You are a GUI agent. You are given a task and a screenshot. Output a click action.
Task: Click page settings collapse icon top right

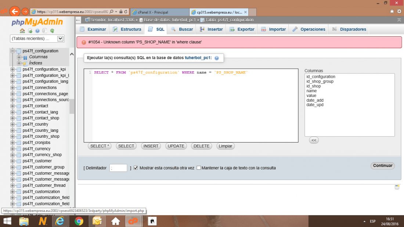(x=399, y=20)
